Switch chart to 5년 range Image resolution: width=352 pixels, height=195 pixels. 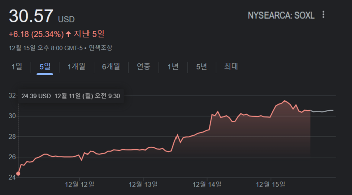(x=201, y=67)
